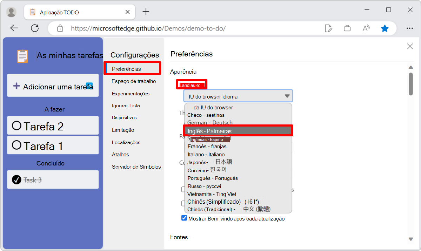Click the strikethrough Task 3 text
Image resolution: width=421 pixels, height=251 pixels.
point(32,180)
